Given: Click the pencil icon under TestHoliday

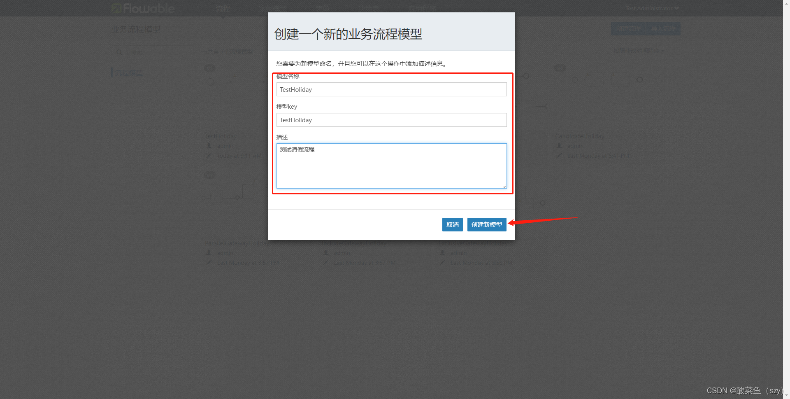Looking at the screenshot, I should 209,156.
